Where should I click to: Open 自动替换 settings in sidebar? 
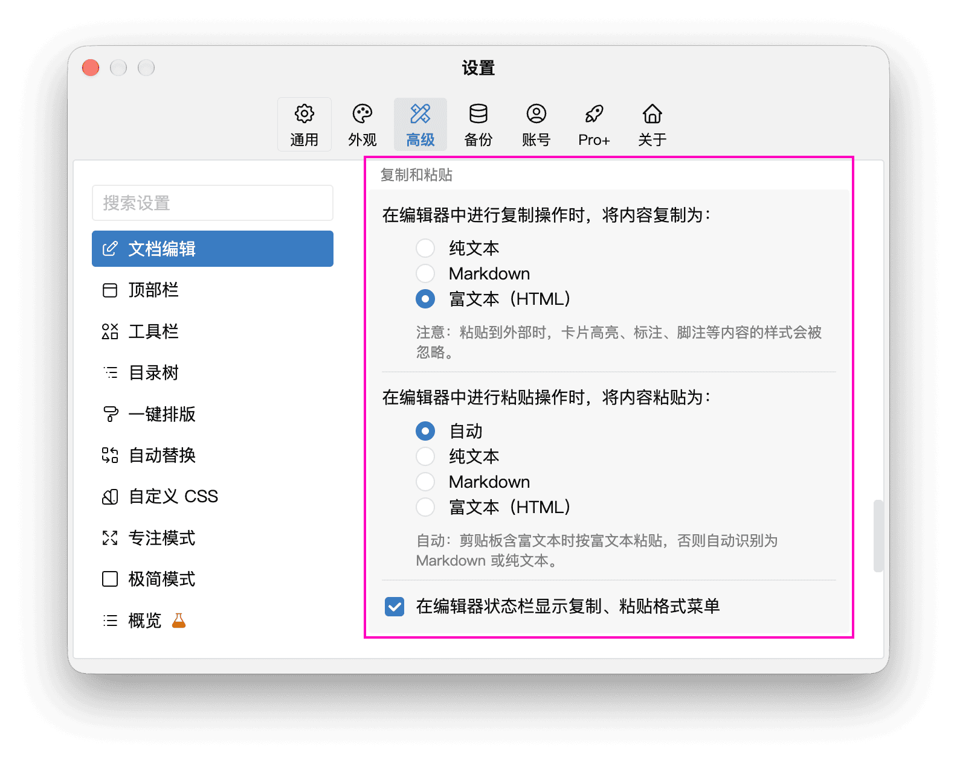[x=213, y=455]
